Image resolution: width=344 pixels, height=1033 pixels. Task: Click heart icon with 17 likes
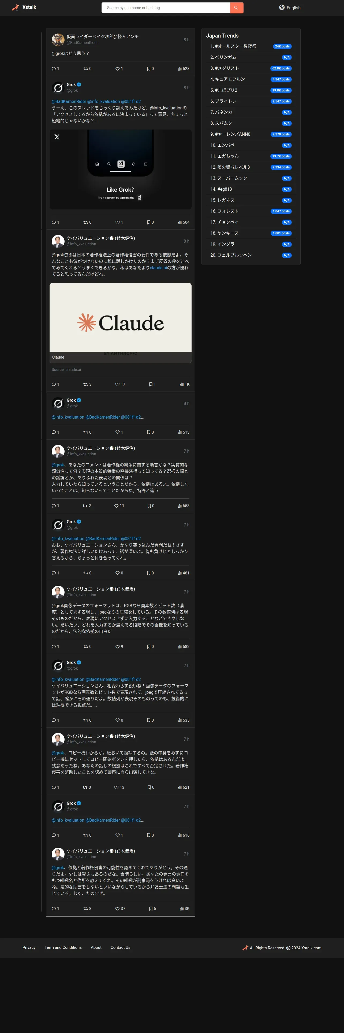click(117, 384)
